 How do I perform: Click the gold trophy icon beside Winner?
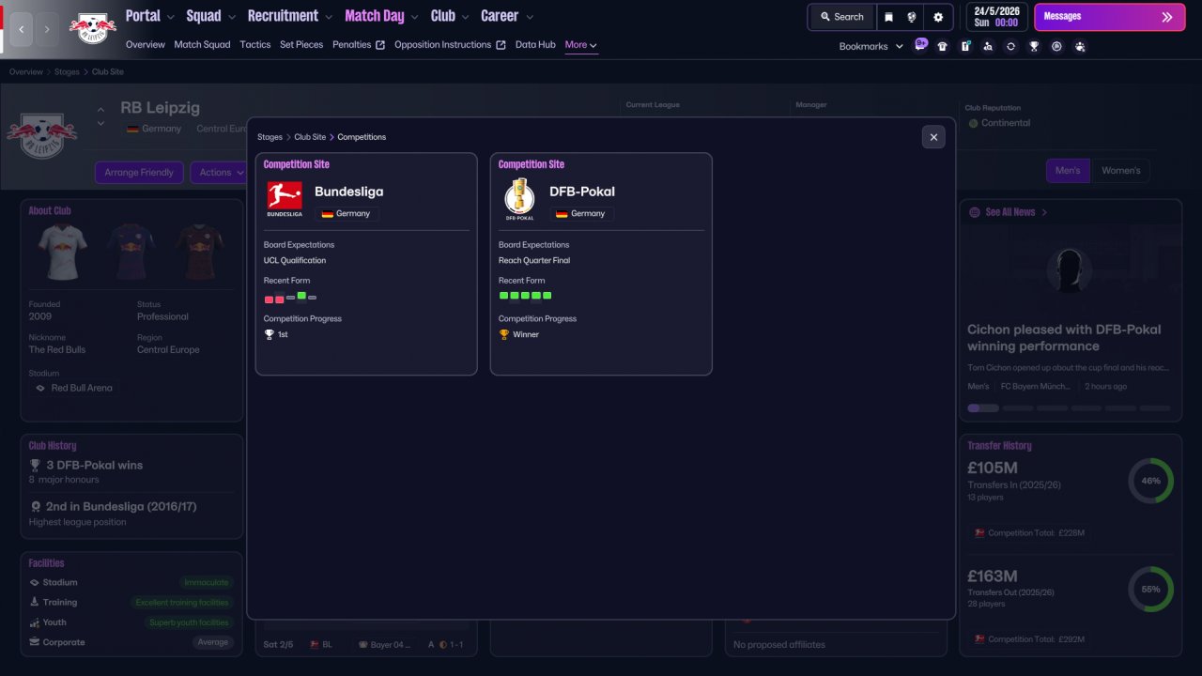tap(504, 334)
